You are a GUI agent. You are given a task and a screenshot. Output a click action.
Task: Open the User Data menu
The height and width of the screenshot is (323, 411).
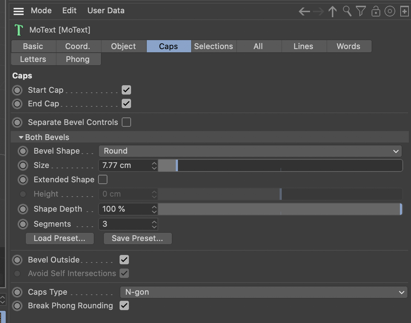[106, 11]
